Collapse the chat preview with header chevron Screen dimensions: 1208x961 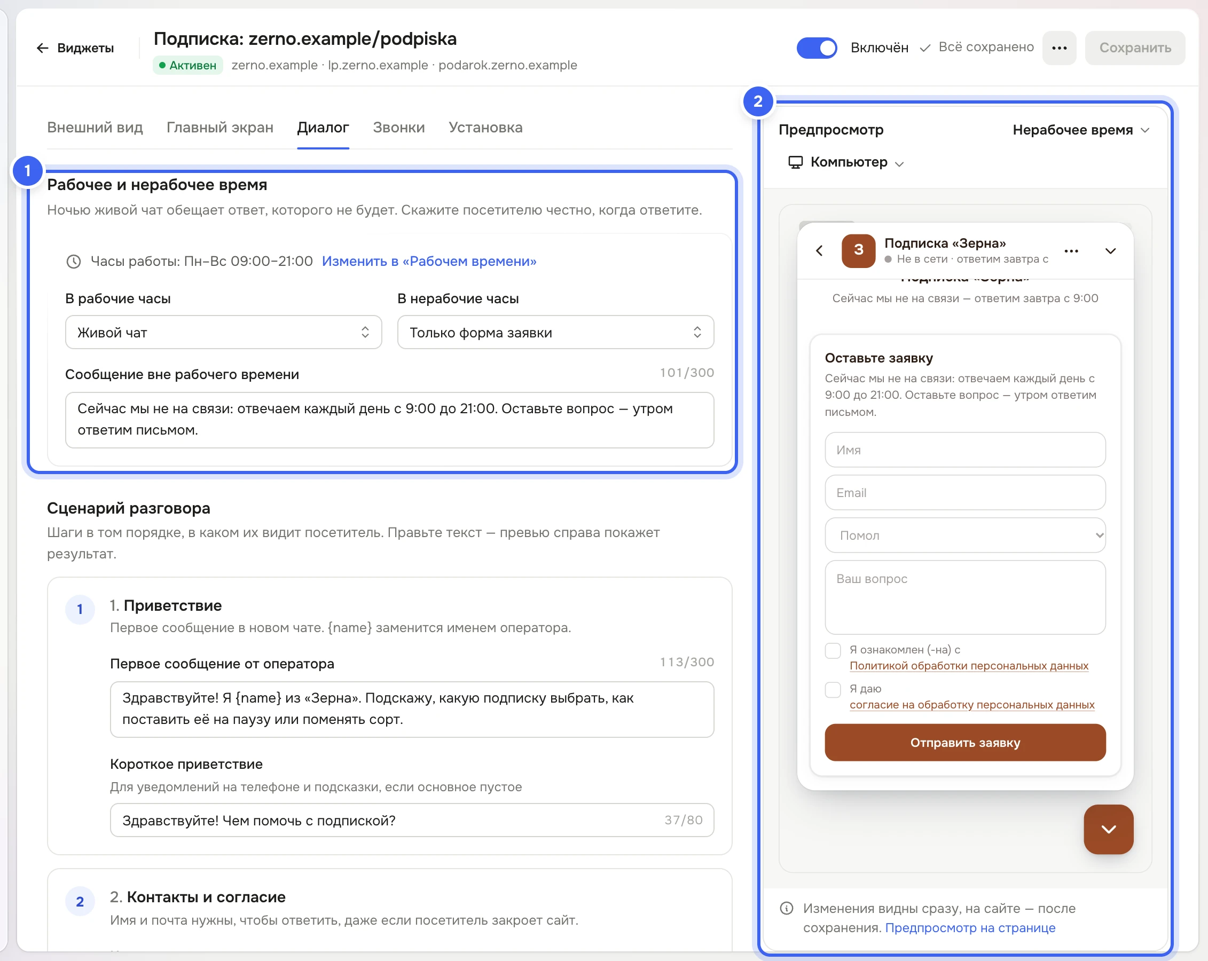[1110, 251]
